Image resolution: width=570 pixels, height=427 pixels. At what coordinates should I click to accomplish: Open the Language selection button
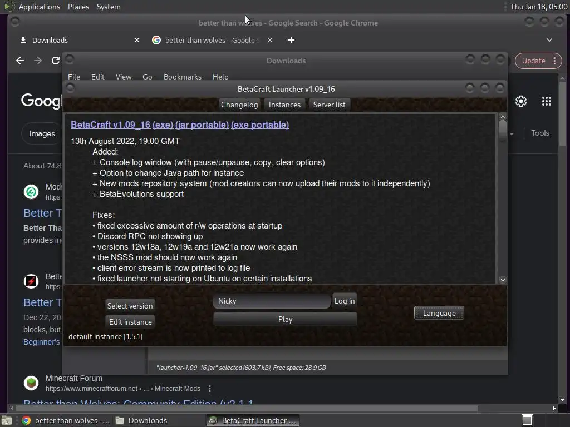pyautogui.click(x=439, y=313)
